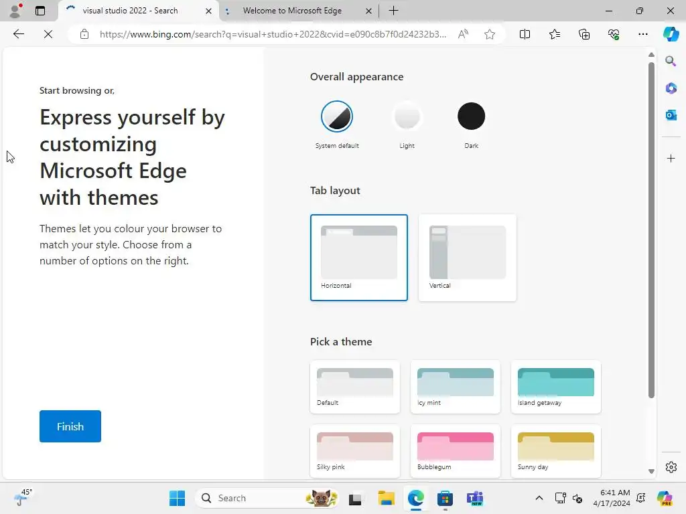Image resolution: width=686 pixels, height=514 pixels.
Task: Pick the Bubblegum theme
Action: click(455, 451)
